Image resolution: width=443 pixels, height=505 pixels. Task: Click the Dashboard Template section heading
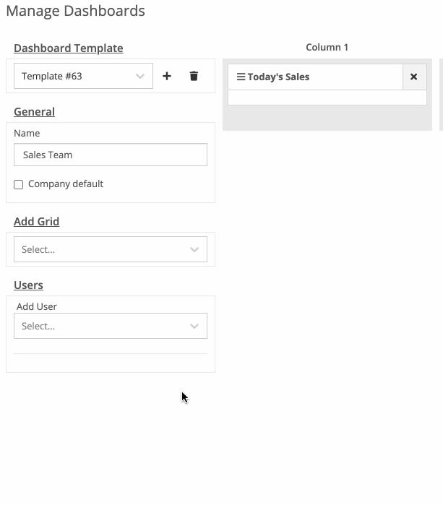pyautogui.click(x=69, y=48)
